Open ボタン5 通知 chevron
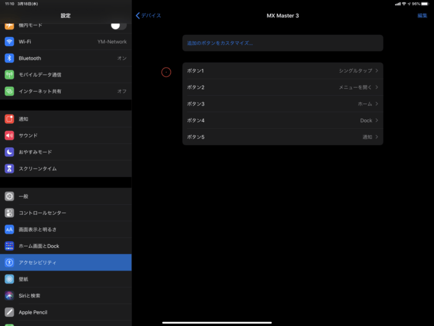The width and height of the screenshot is (434, 326). pyautogui.click(x=376, y=137)
